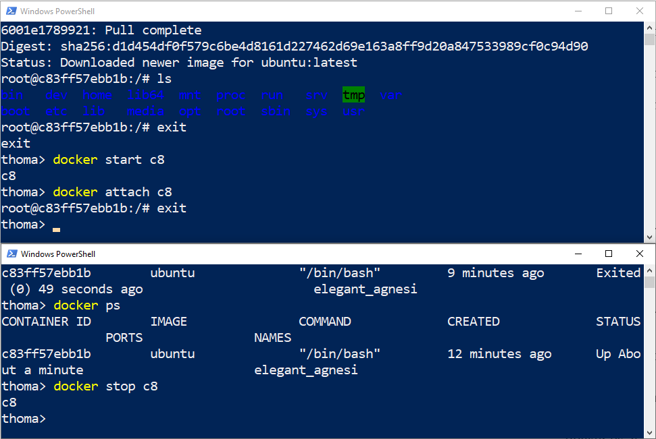This screenshot has height=439, width=656.
Task: Click the 'docker stop c8' command line
Action: click(105, 386)
